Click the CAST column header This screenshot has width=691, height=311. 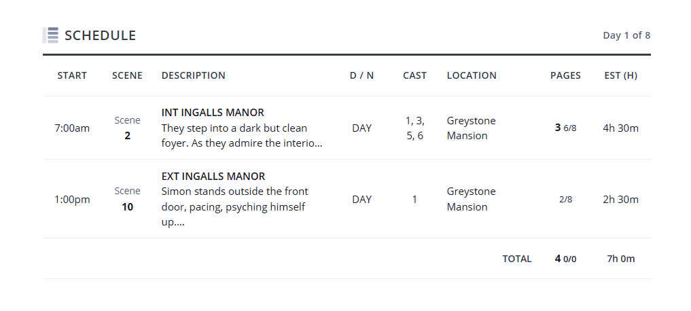(414, 75)
